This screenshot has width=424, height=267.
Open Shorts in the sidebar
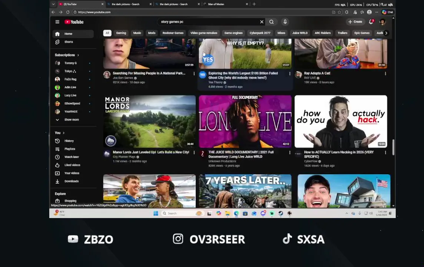[73, 42]
